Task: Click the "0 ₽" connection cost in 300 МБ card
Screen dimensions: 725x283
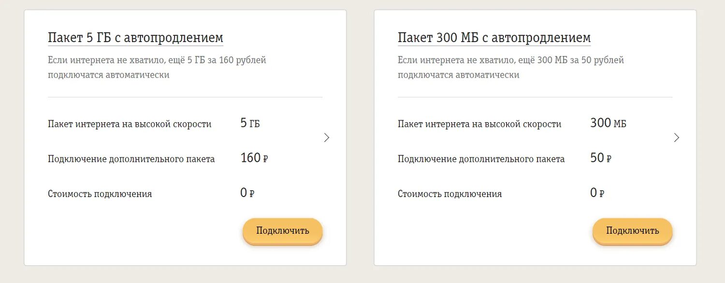Action: [x=597, y=193]
